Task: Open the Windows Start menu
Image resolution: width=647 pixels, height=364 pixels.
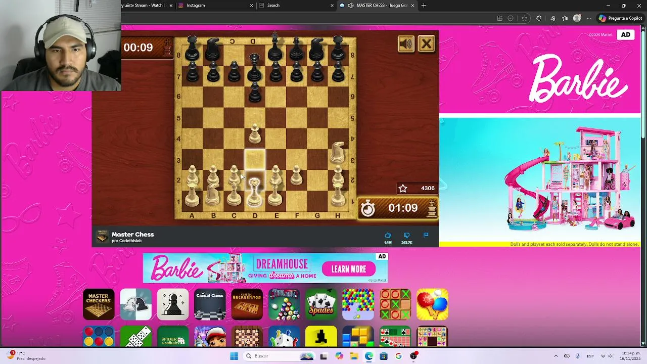Action: (234, 356)
